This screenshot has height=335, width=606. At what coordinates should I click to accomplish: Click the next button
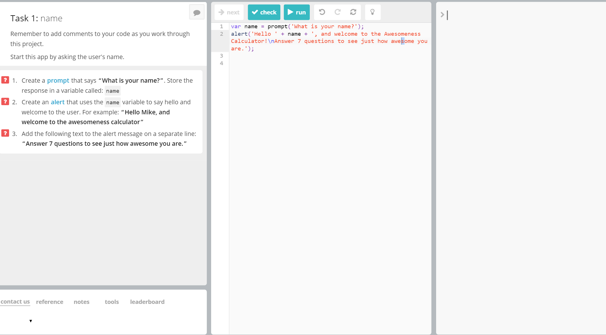tap(229, 12)
